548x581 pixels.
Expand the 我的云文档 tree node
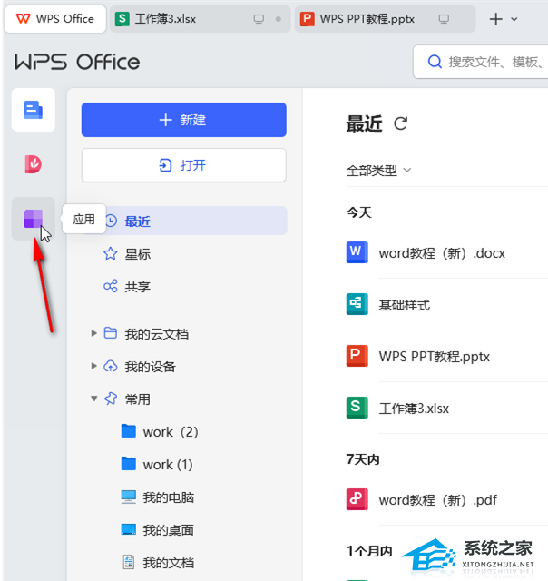(x=93, y=333)
